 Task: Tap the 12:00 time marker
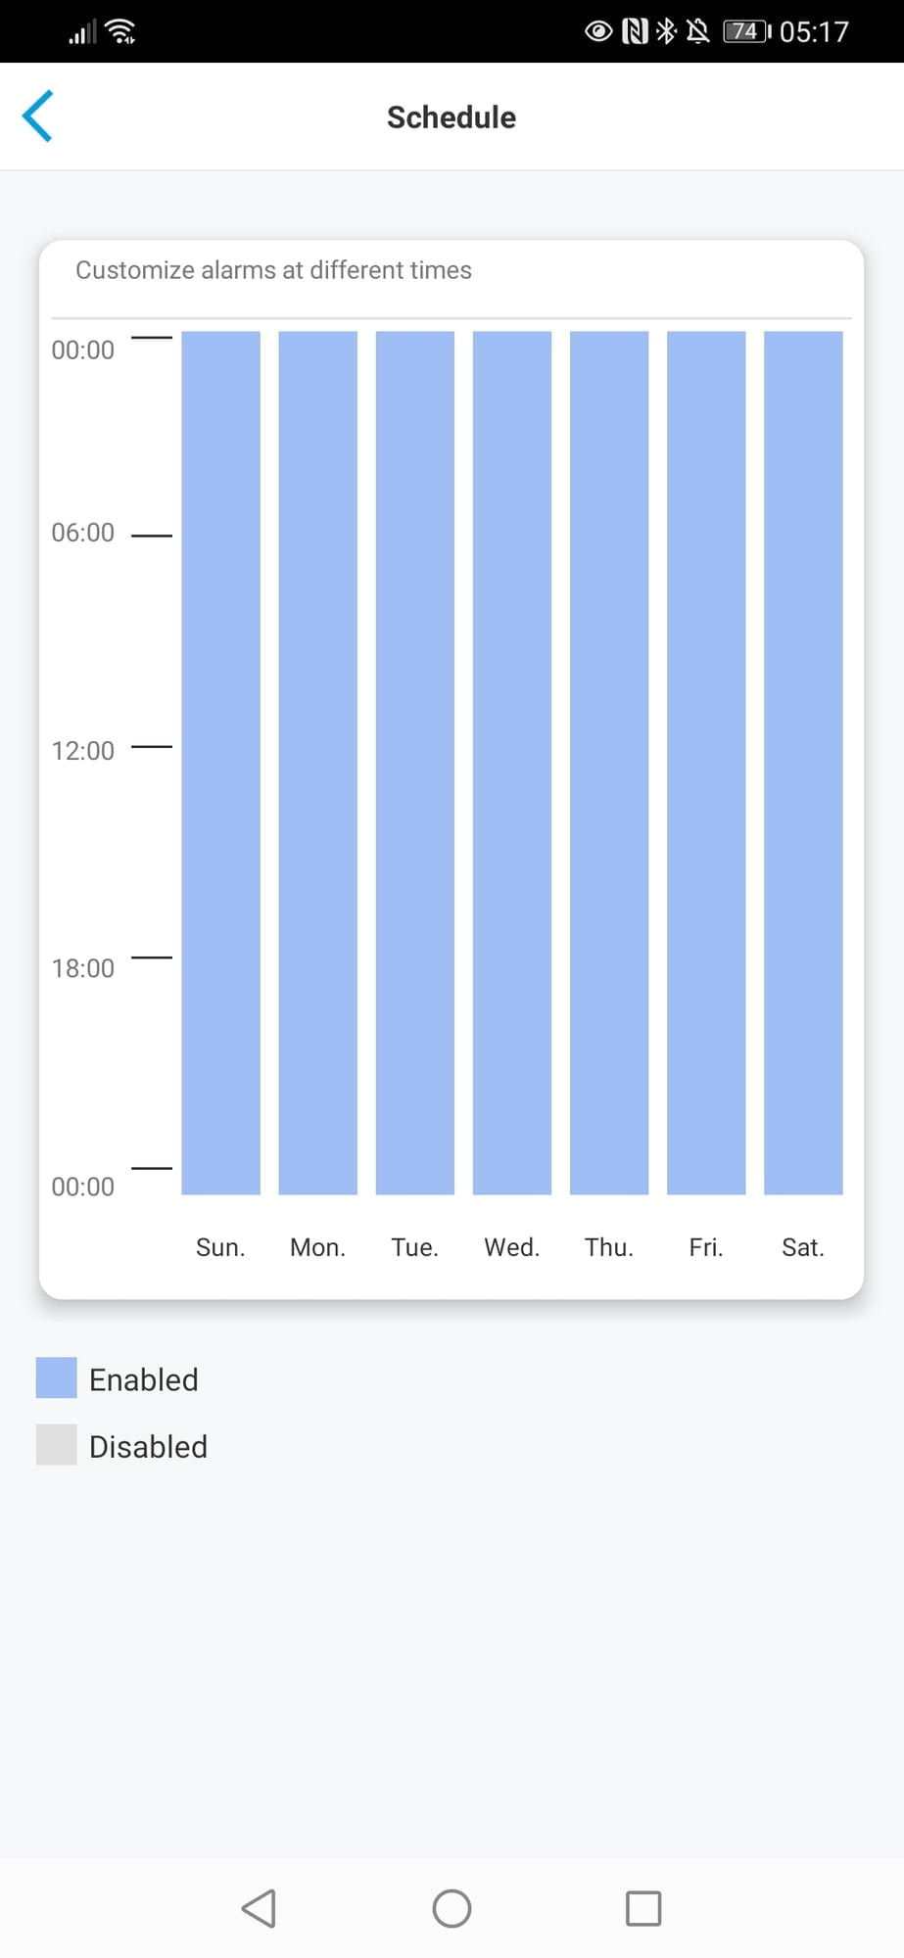click(x=83, y=751)
